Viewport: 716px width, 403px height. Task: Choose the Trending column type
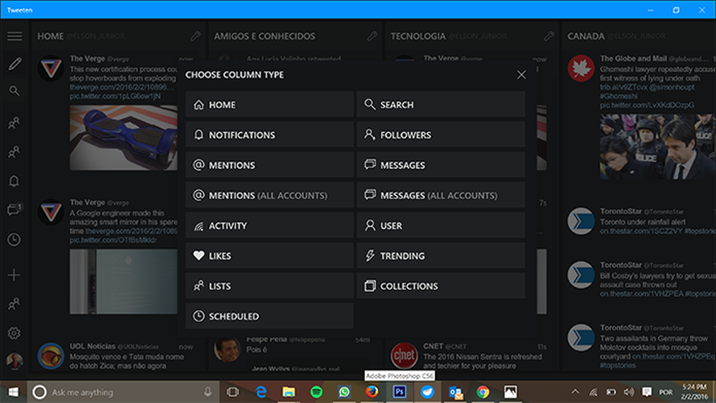[441, 256]
